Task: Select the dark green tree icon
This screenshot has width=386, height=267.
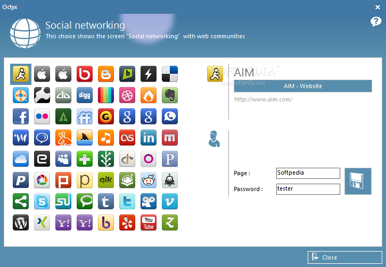Action: [63, 116]
